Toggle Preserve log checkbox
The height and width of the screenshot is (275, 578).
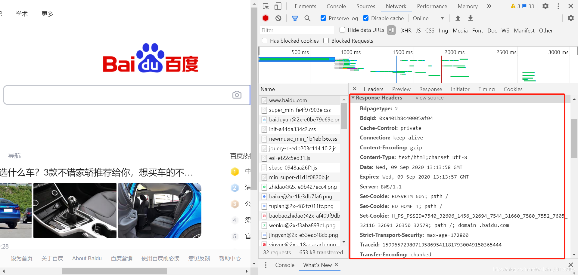pyautogui.click(x=323, y=18)
